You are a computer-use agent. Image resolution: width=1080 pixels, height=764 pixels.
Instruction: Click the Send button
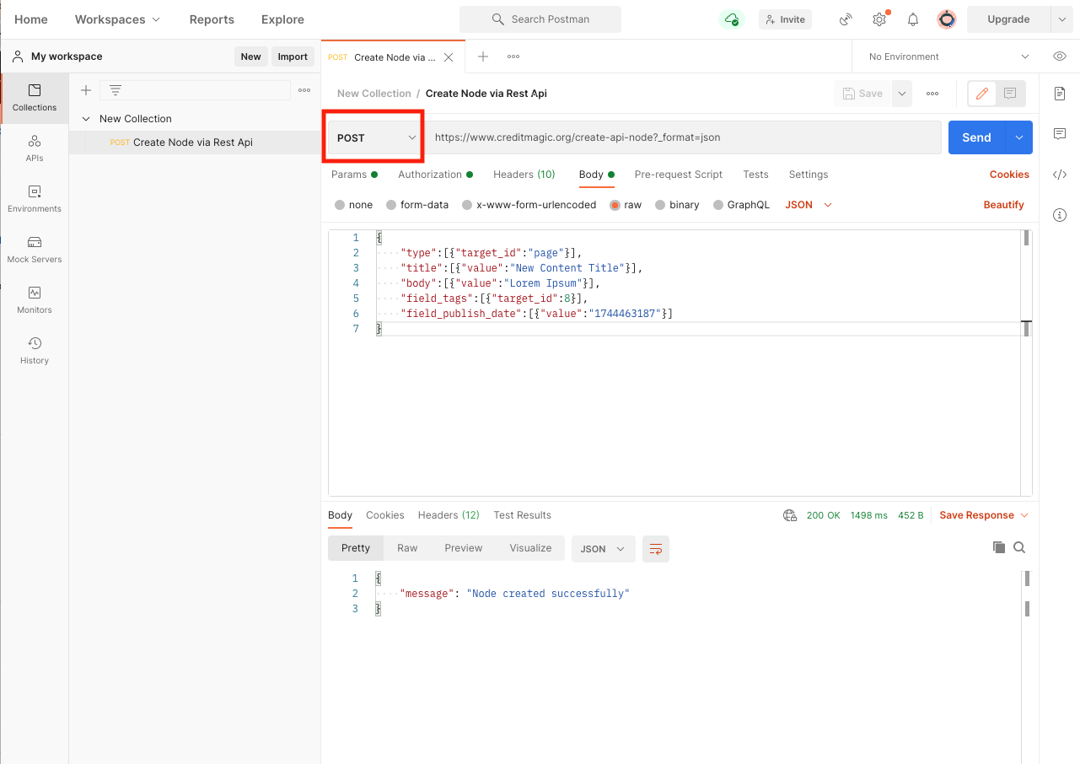pos(975,137)
